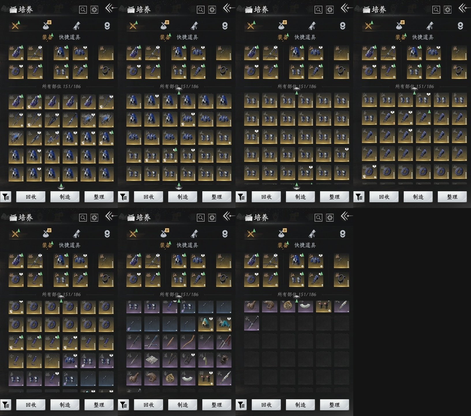The width and height of the screenshot is (471, 416).
Task: Click the scroll-down arrow below the top-left grid
Action: 61,186
